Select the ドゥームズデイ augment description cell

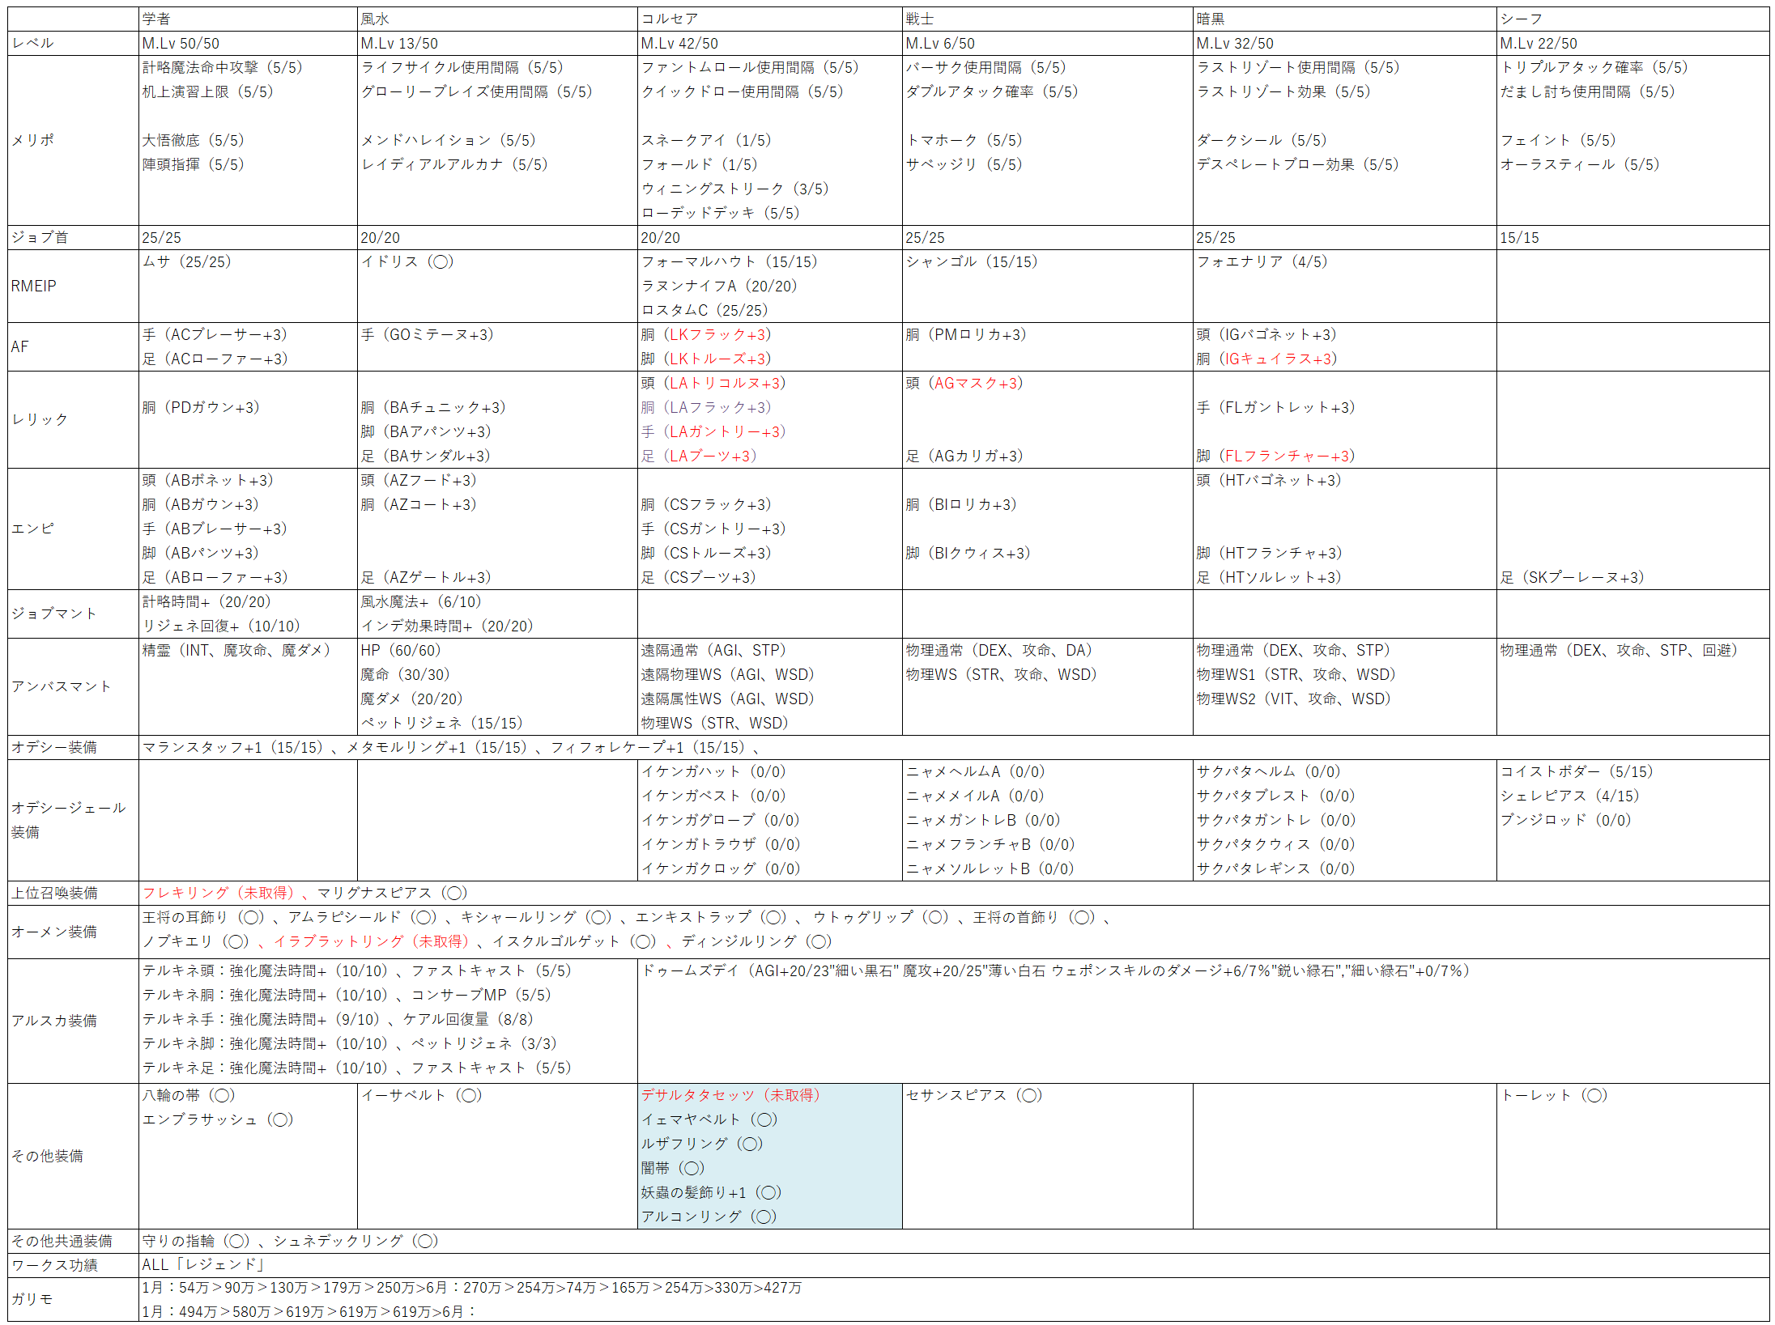(1055, 970)
